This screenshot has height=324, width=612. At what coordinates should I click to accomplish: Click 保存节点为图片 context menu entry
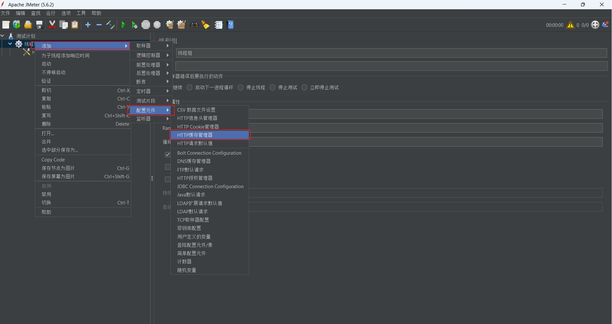click(83, 168)
